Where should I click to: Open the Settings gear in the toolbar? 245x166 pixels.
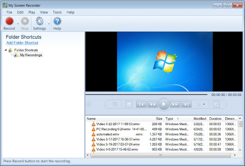pyautogui.click(x=39, y=21)
